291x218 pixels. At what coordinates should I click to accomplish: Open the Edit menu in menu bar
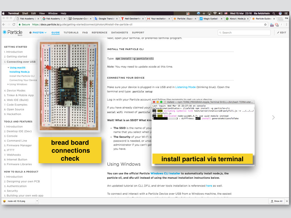[34, 13]
